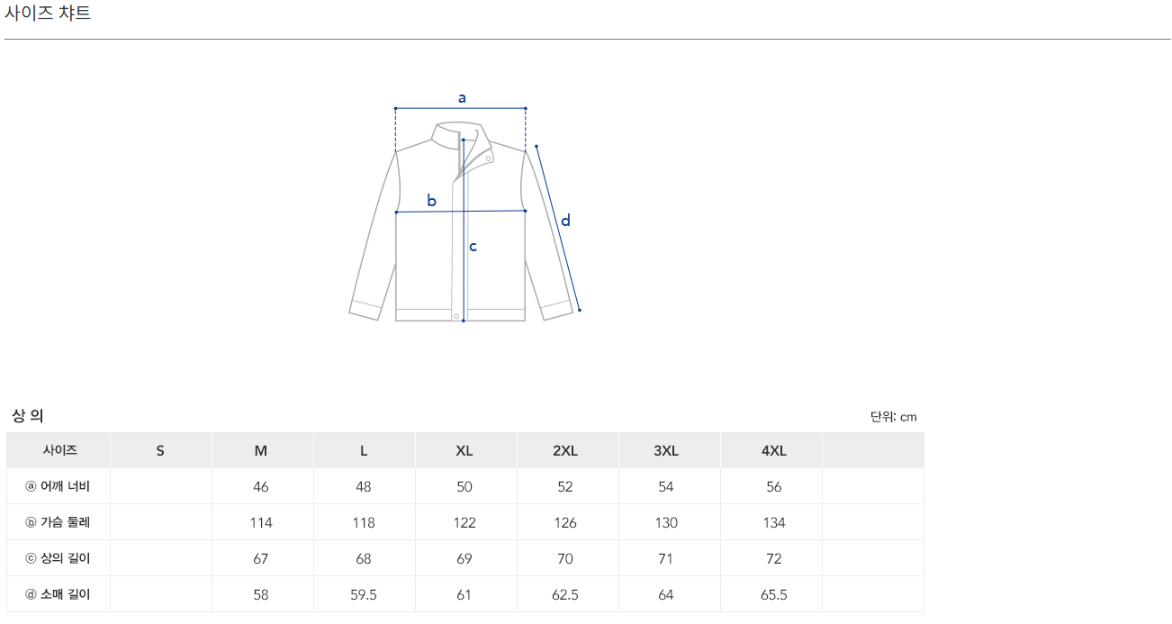This screenshot has width=1172, height=624.
Task: Click the ⓒ 상의 길이 row label
Action: 58,558
